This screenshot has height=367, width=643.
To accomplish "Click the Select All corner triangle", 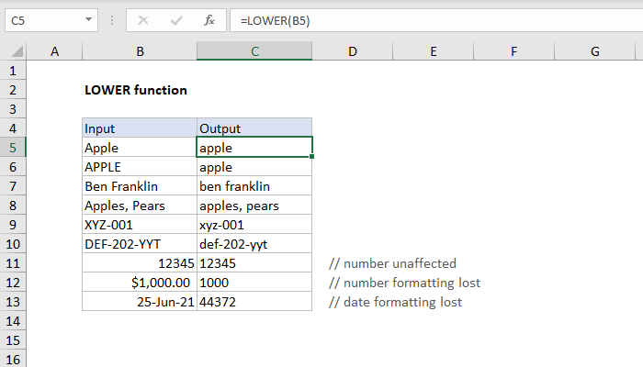I will tap(17, 51).
